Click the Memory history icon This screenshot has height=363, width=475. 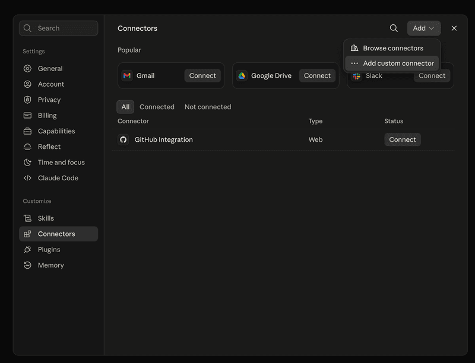[x=27, y=265]
